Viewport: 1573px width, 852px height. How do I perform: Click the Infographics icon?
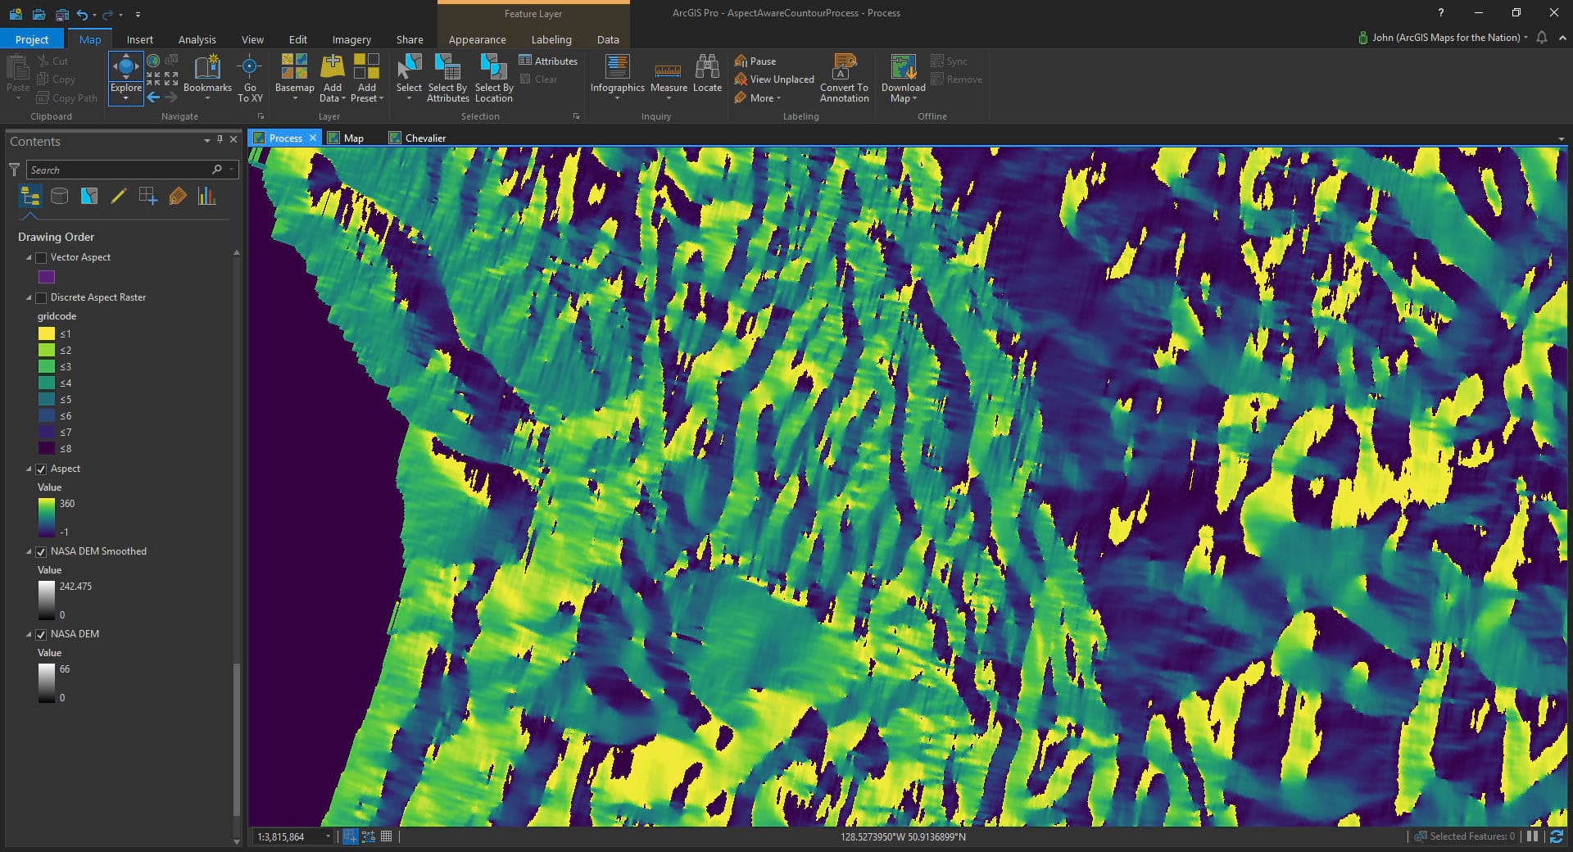click(x=617, y=67)
